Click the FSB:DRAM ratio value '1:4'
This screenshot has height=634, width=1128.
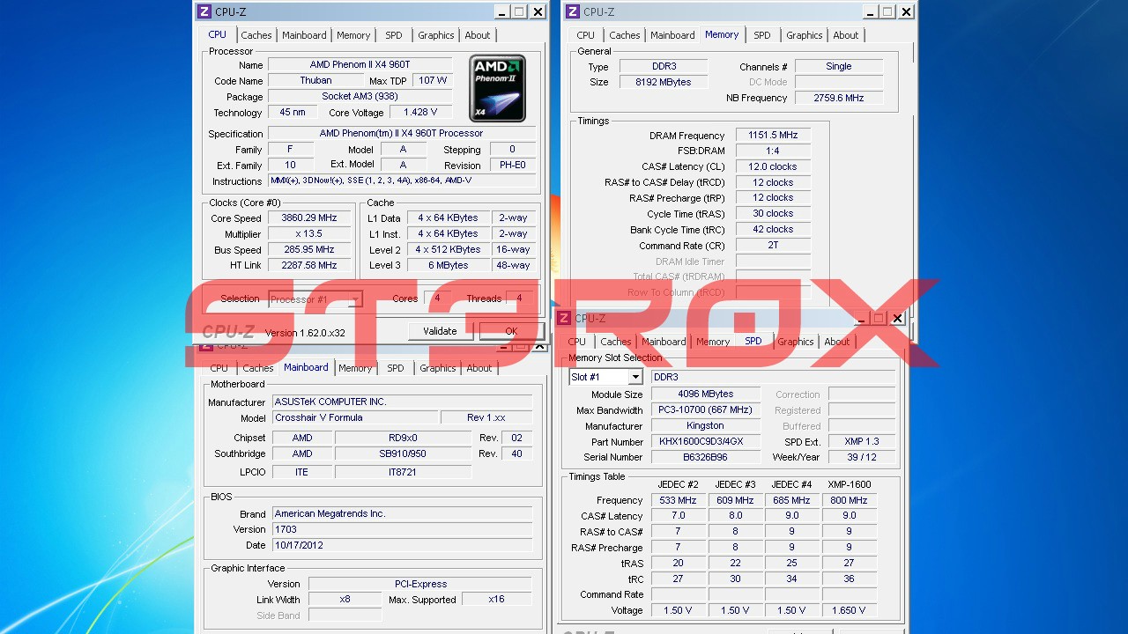tap(773, 151)
